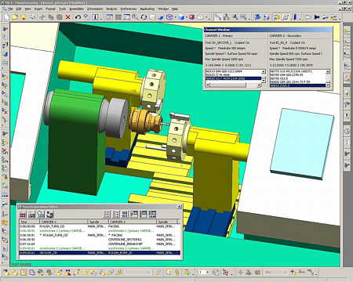This screenshot has height=282, width=353.
Task: Click the top icon in left sidebar
Action: (x=5, y=28)
